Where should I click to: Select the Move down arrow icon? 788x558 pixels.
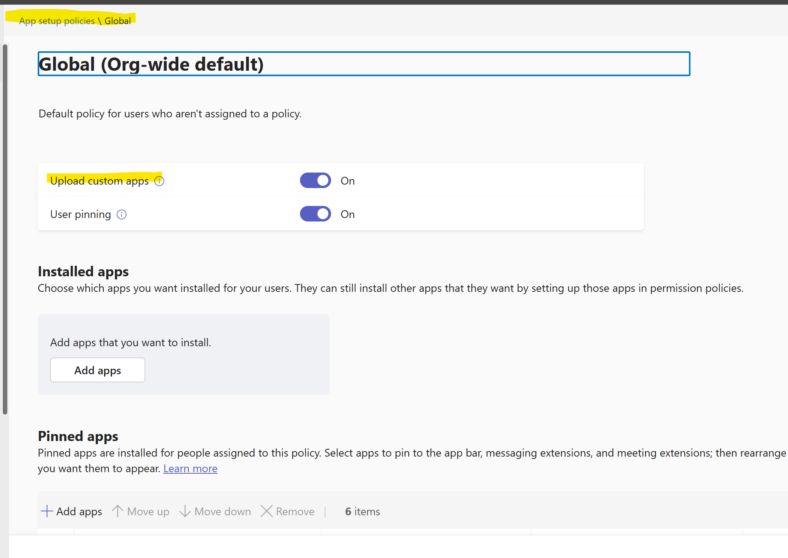[x=185, y=511]
